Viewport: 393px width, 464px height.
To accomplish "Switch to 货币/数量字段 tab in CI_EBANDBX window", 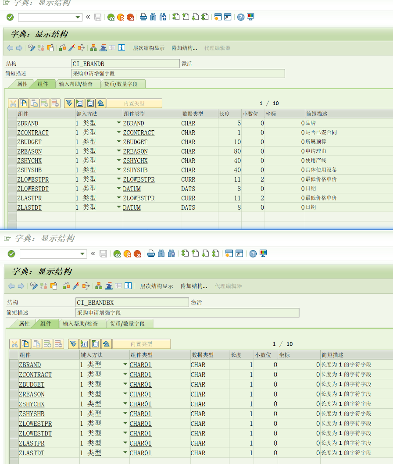I will (130, 324).
